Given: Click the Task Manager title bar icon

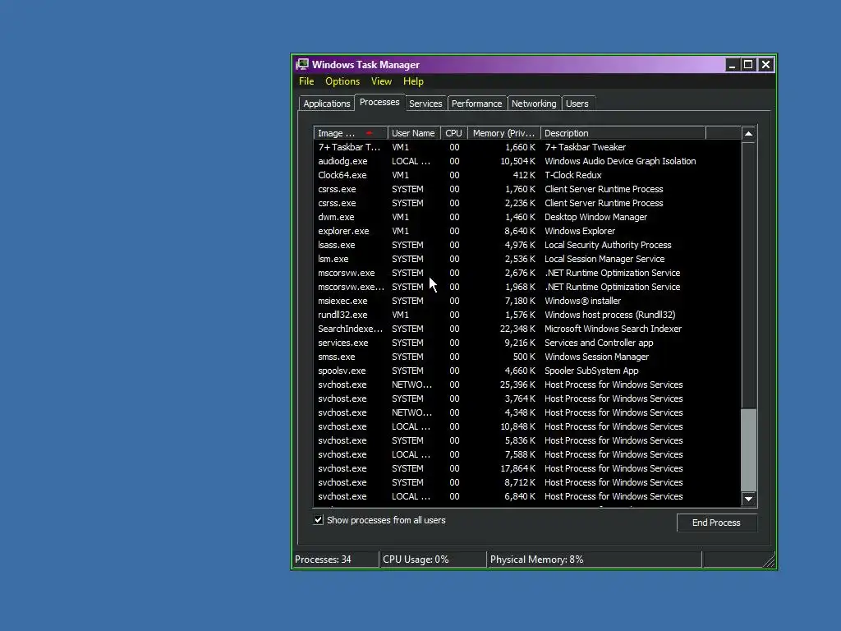Looking at the screenshot, I should coord(302,65).
